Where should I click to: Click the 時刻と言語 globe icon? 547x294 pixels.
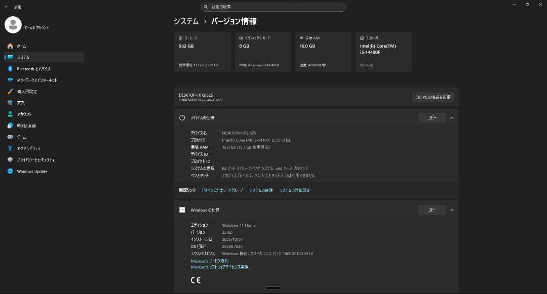click(x=10, y=125)
